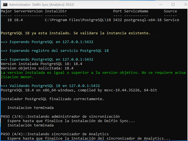Screen dimensions: 188x141
Task: Click the path 'C:\Program Files\PostgreSQL\18'
Action: [78, 20]
